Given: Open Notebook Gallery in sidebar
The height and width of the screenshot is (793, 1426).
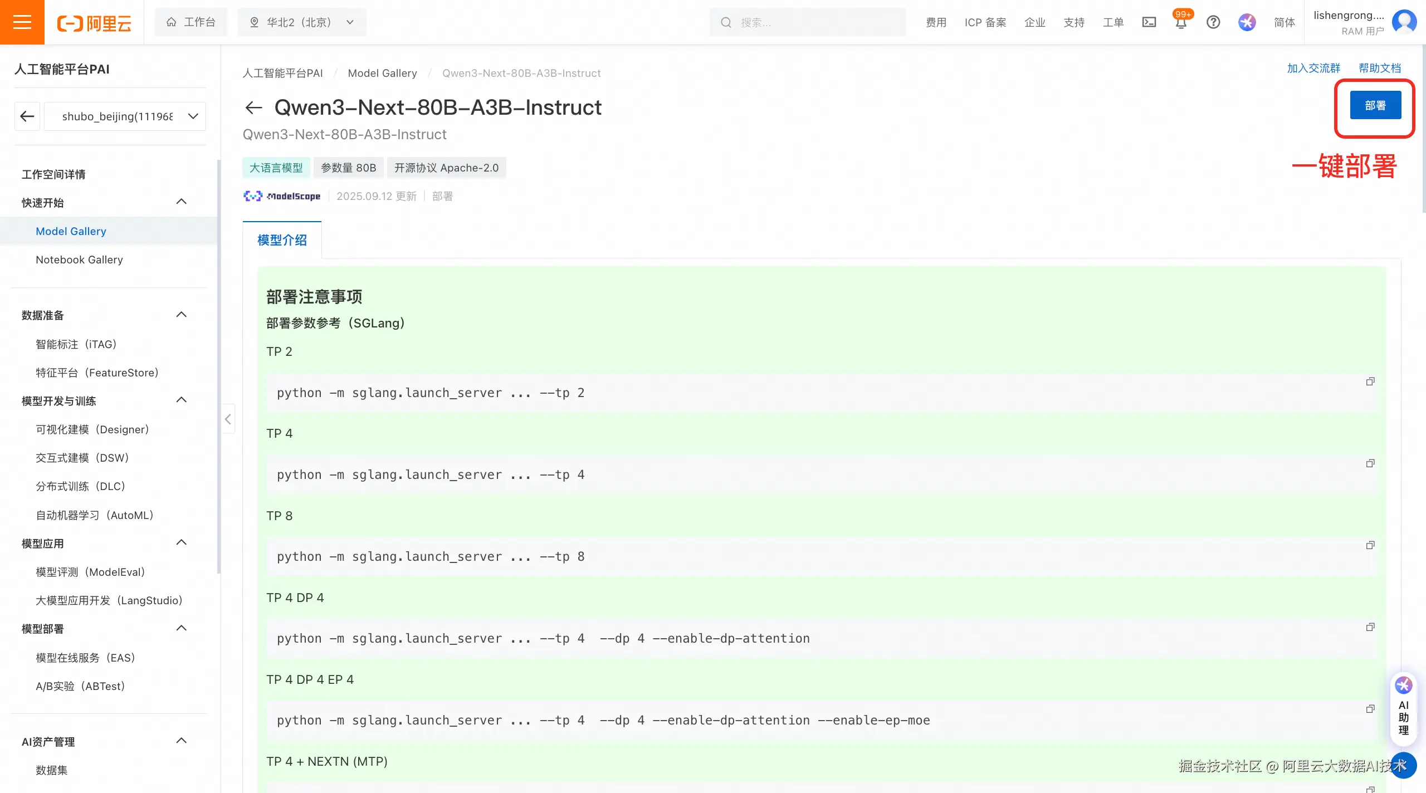Looking at the screenshot, I should coord(79,260).
